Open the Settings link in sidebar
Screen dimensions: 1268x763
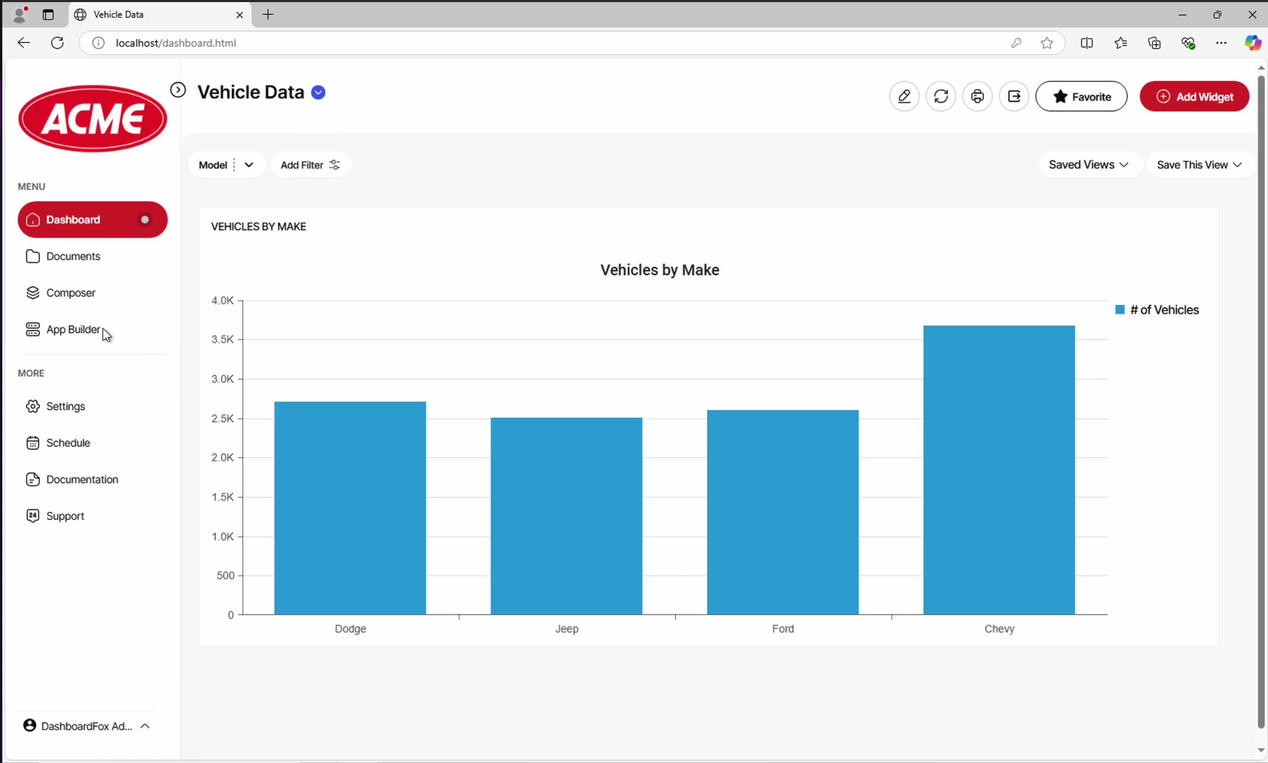coord(65,406)
